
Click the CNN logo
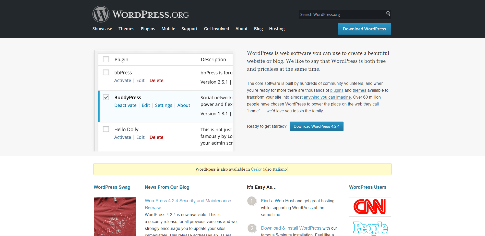coord(370,207)
